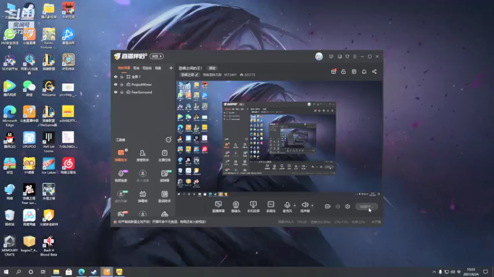Screen dimensions: 494x277
Task: Open ARMOURY CRATE desktop shortcut
Action: [x=9, y=246]
